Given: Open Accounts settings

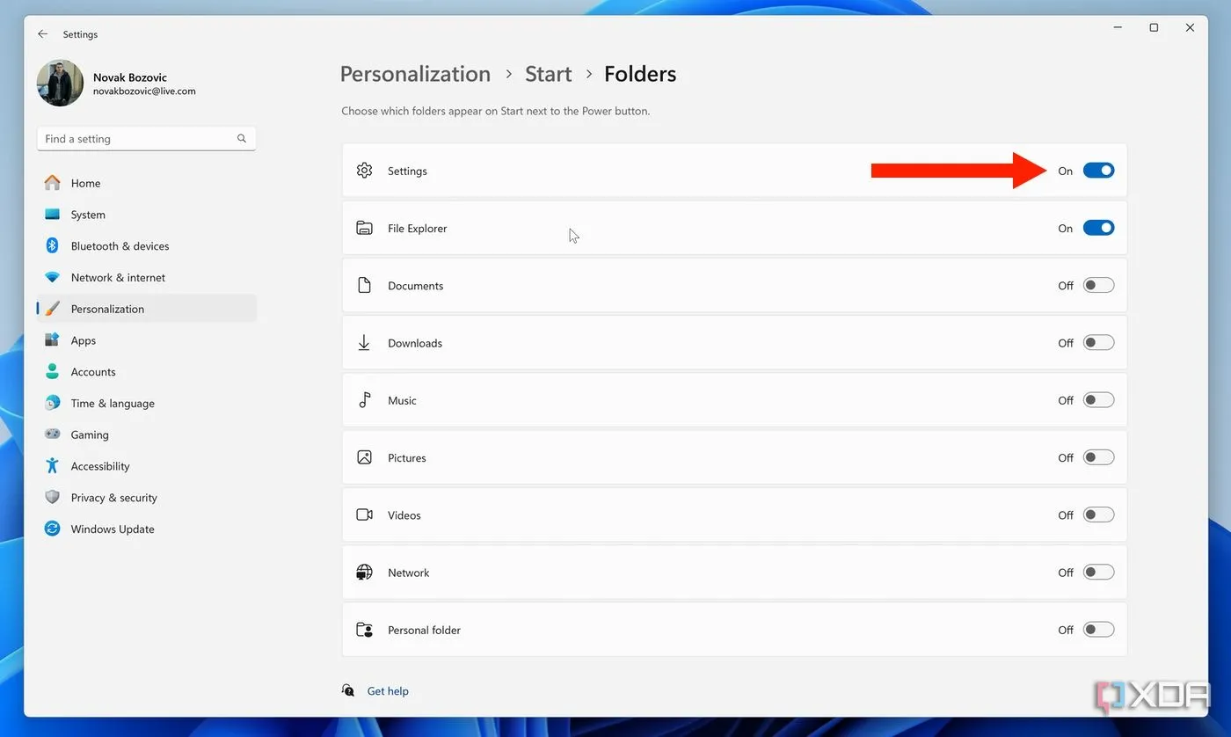Looking at the screenshot, I should click(x=147, y=372).
